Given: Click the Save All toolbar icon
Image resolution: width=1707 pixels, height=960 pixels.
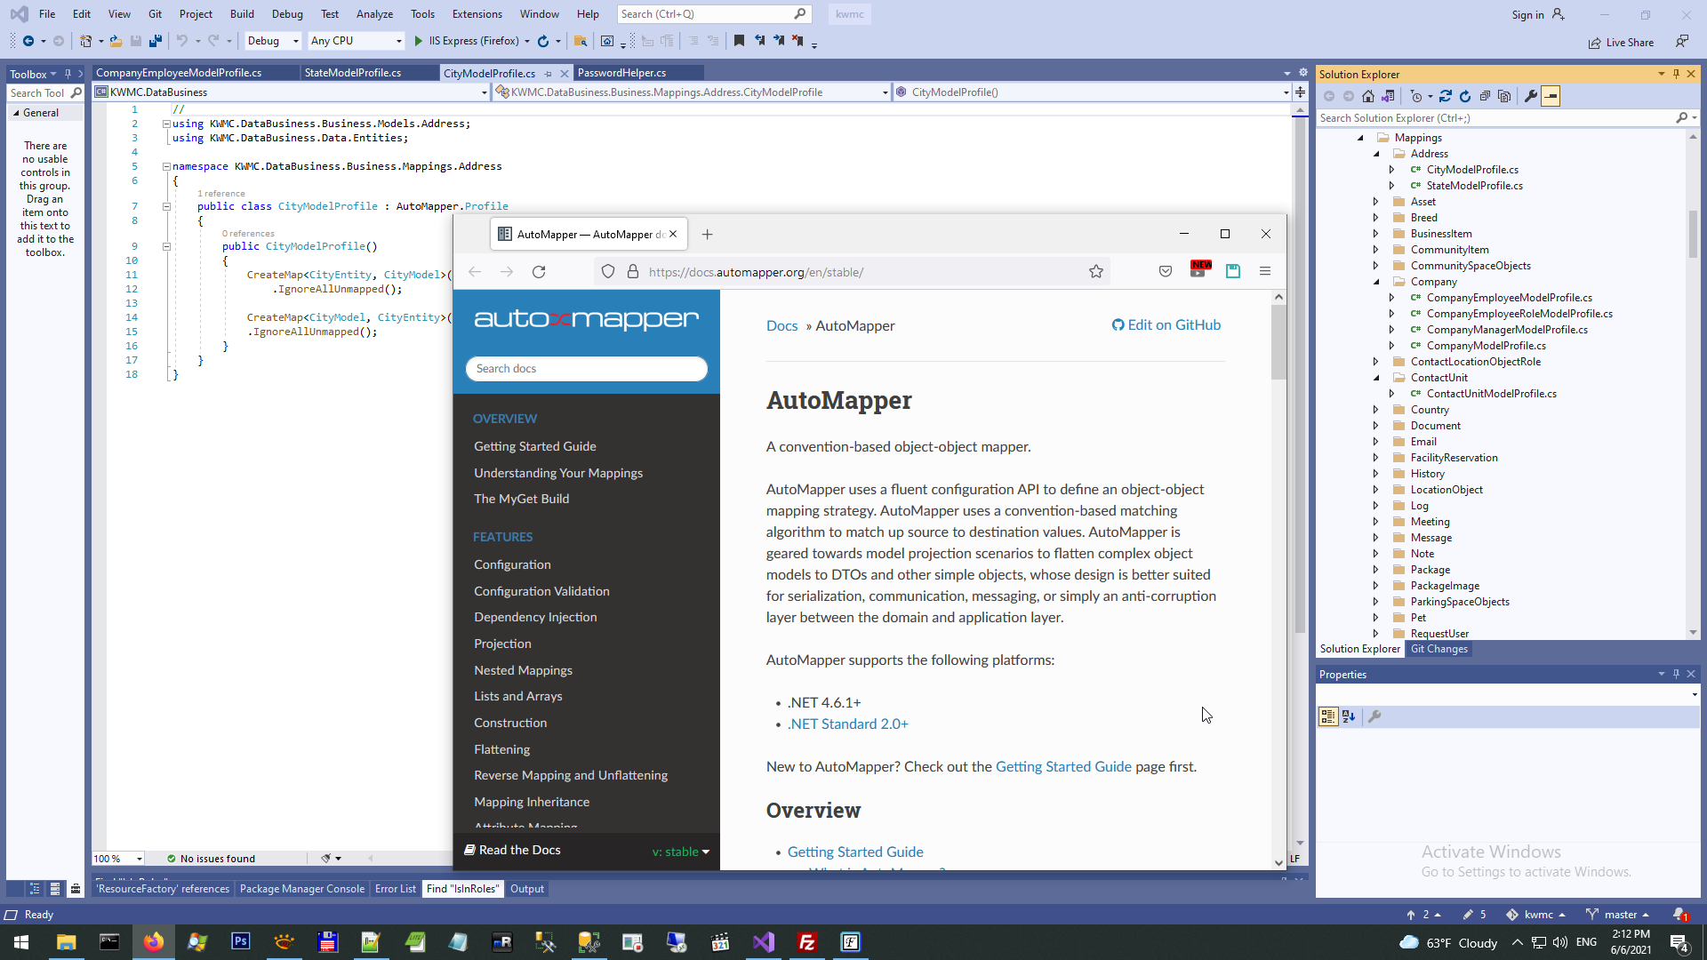Looking at the screenshot, I should coord(156,41).
